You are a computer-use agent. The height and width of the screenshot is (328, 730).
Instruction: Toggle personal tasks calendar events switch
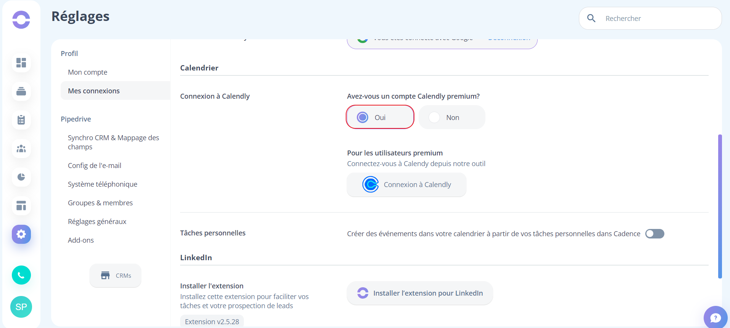point(655,234)
